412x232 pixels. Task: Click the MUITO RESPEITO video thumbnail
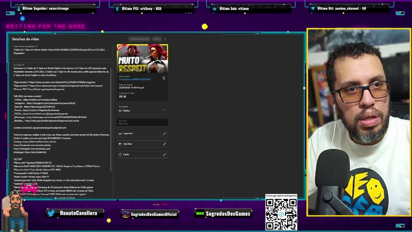142,59
